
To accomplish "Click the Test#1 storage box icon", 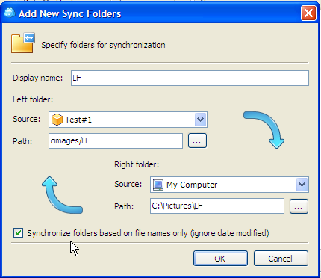I will coord(57,120).
